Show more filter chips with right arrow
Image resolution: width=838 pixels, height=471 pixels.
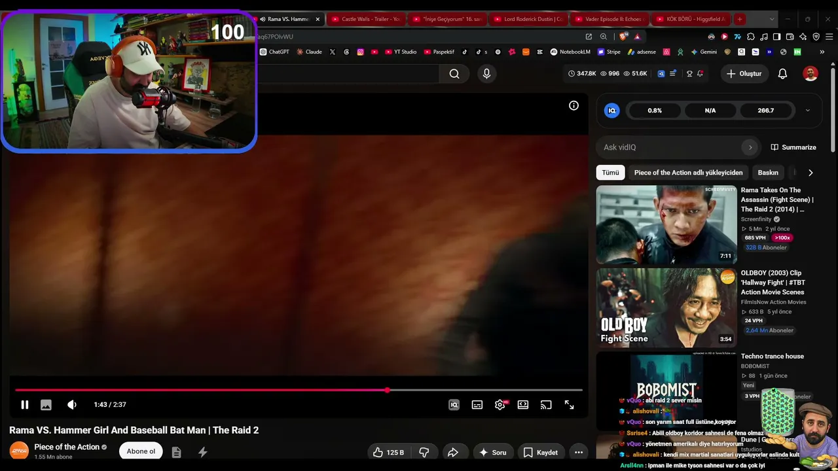[811, 173]
